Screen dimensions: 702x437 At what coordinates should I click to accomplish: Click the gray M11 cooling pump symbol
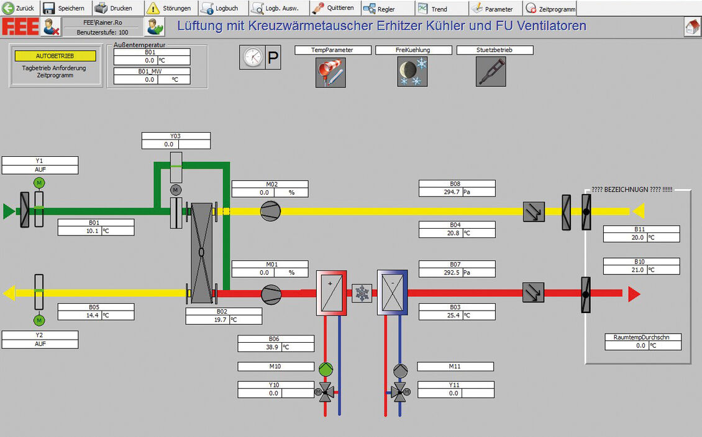pyautogui.click(x=400, y=371)
